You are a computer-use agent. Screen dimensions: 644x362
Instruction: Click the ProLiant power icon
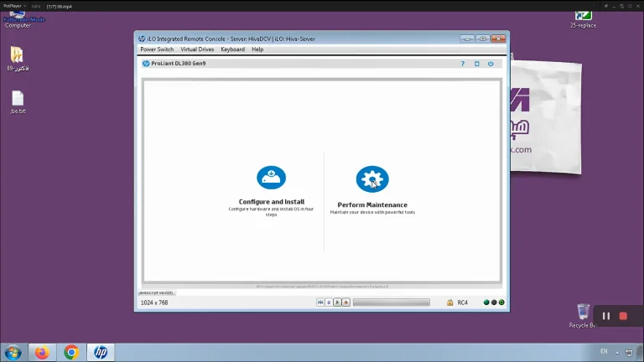tap(491, 64)
